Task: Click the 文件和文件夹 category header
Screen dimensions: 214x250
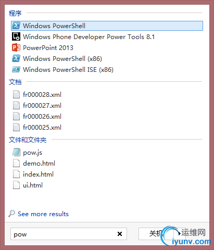Action: click(x=28, y=140)
